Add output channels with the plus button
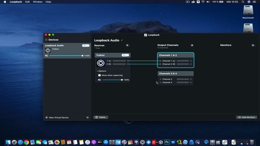260x146 pixels. click(192, 45)
